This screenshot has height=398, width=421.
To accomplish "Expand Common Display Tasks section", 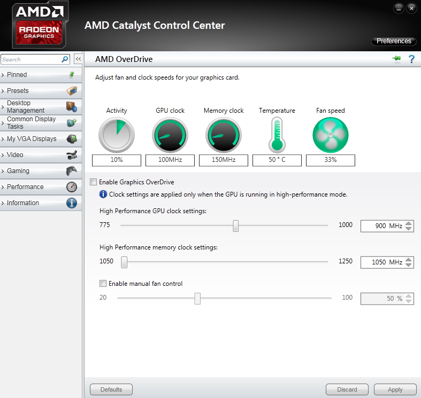I will [x=3, y=123].
